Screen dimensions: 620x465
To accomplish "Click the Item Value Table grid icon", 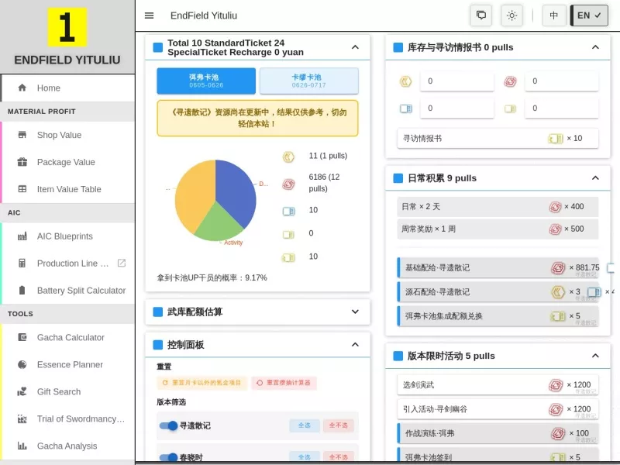I will pyautogui.click(x=22, y=189).
